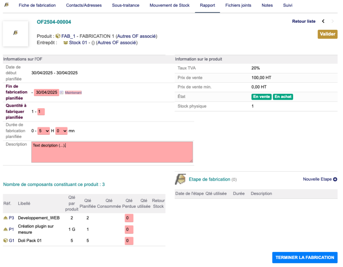The width and height of the screenshot is (343, 267).
Task: Open the Sous-traitance tab
Action: 125,5
